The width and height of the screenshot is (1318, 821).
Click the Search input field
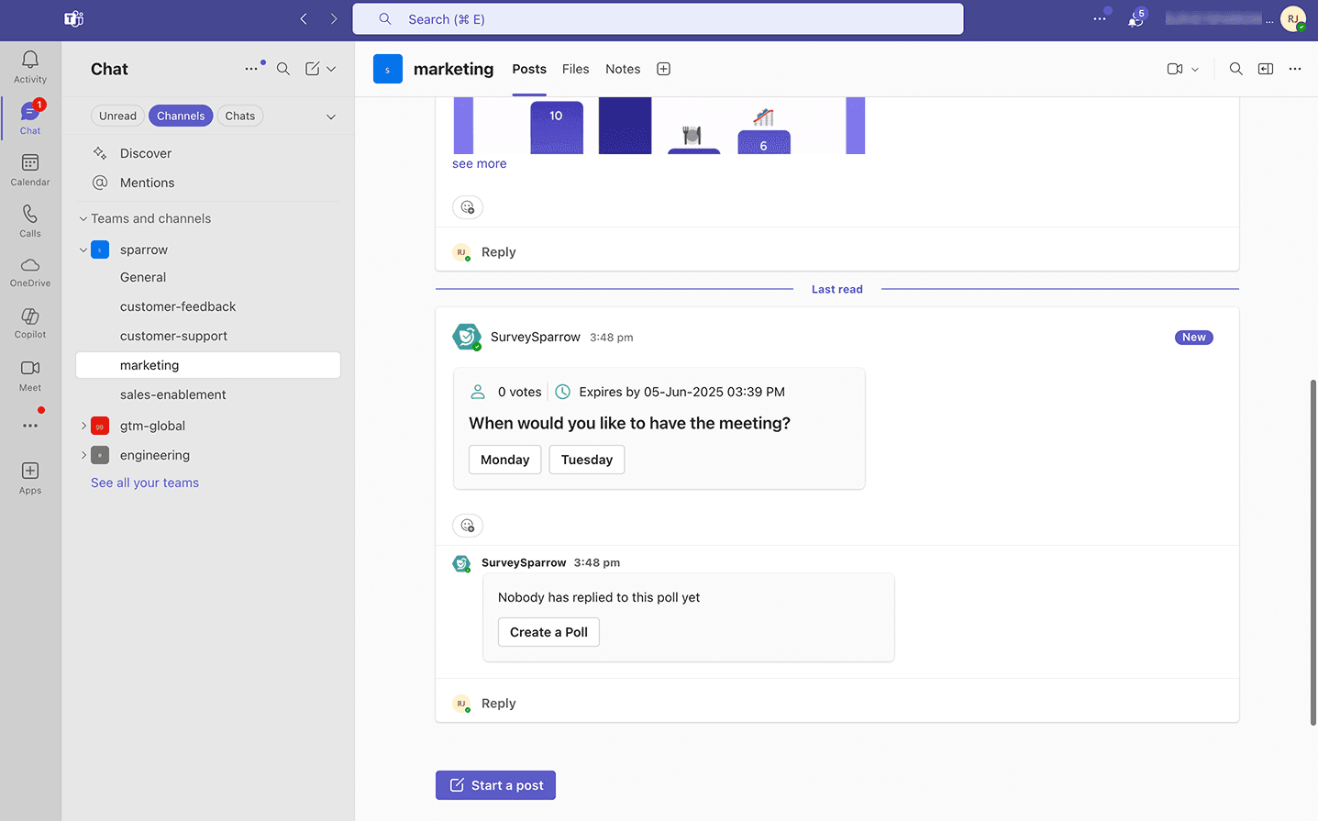[658, 19]
